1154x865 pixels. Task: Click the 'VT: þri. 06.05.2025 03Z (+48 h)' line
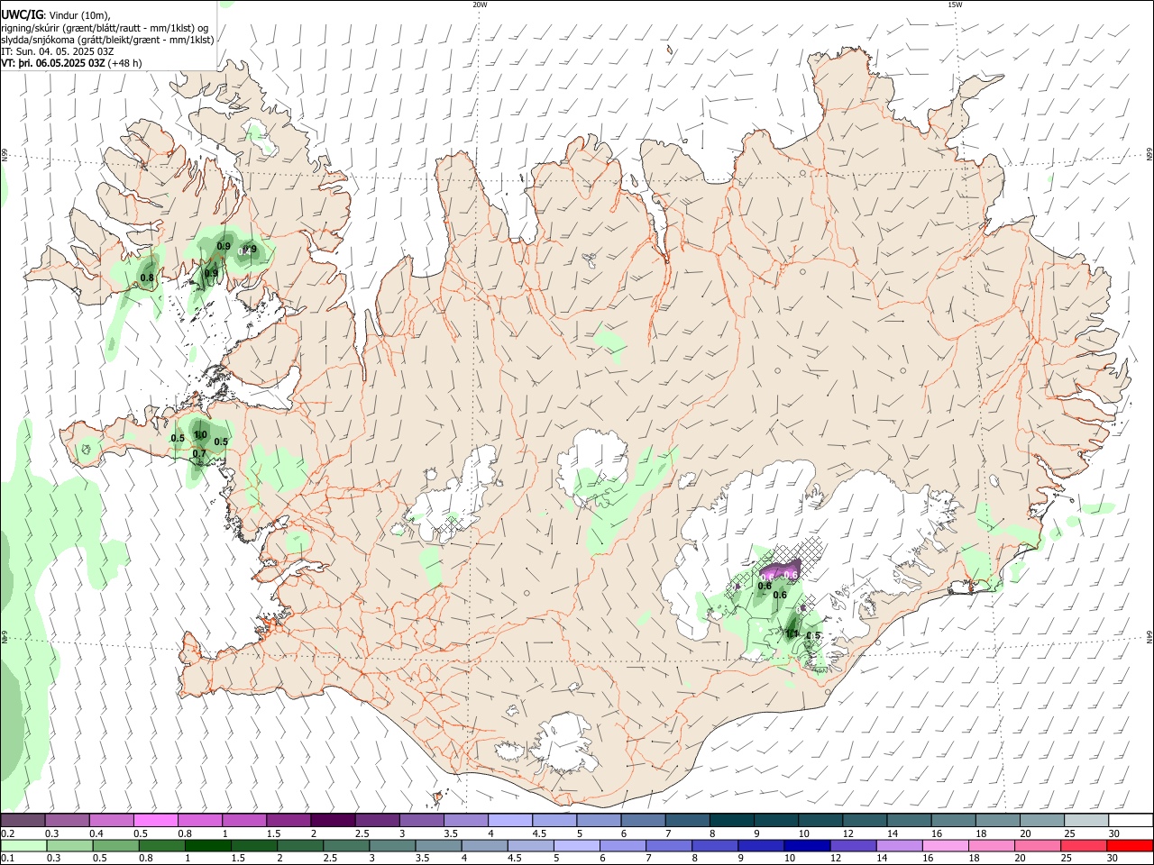pyautogui.click(x=71, y=63)
